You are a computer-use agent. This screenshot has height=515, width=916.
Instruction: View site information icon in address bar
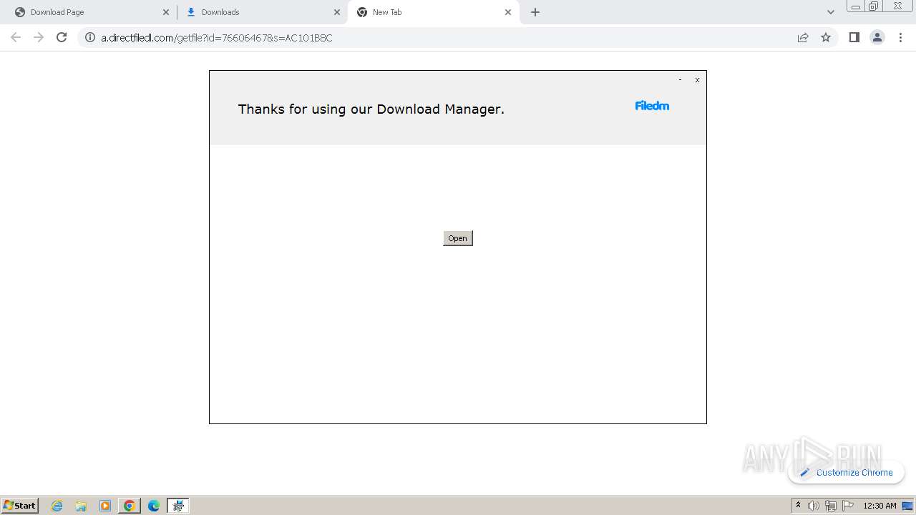tap(90, 38)
